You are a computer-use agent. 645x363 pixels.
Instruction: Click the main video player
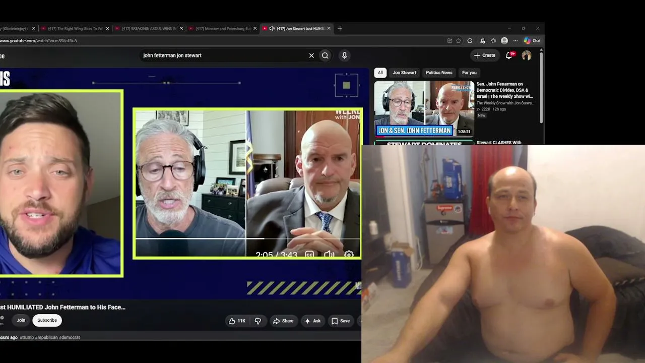180,184
